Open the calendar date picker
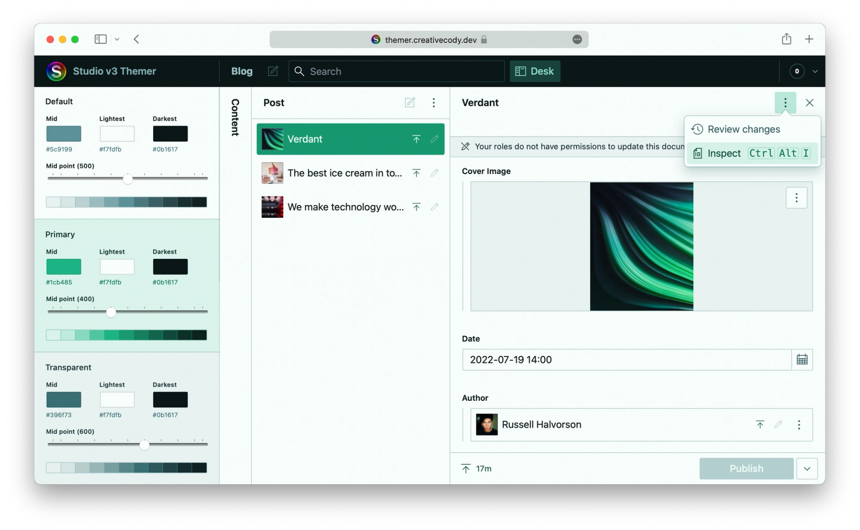860x530 pixels. tap(802, 360)
